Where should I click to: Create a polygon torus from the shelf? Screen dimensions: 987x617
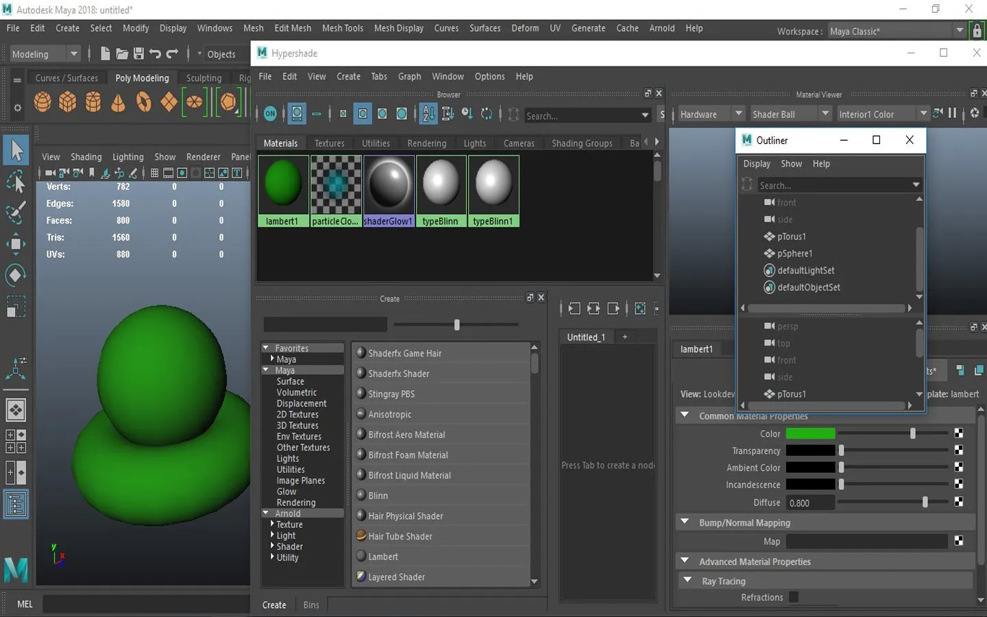click(143, 102)
